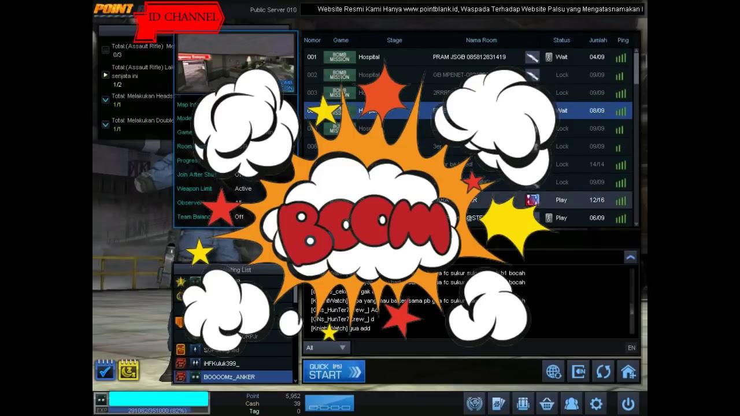The height and width of the screenshot is (416, 740).
Task: Sort room list by Nomor column
Action: click(x=312, y=40)
